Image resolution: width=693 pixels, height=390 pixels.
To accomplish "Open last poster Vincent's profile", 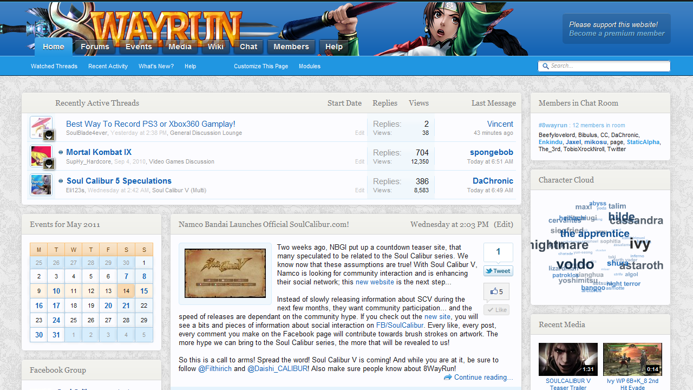I will click(x=500, y=124).
